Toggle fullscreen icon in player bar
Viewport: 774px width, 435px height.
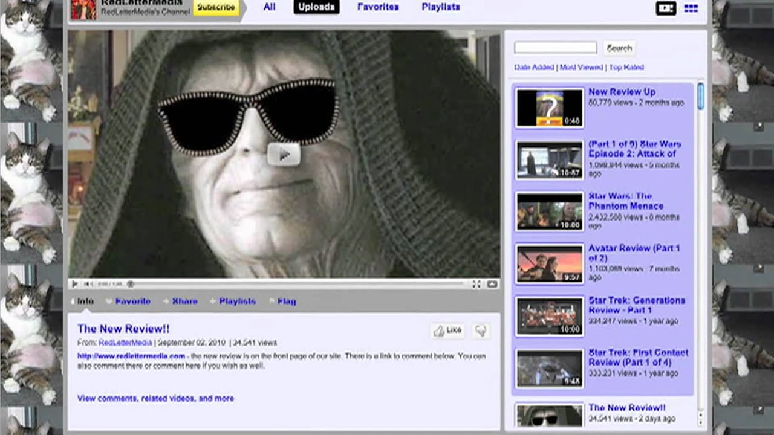point(492,284)
